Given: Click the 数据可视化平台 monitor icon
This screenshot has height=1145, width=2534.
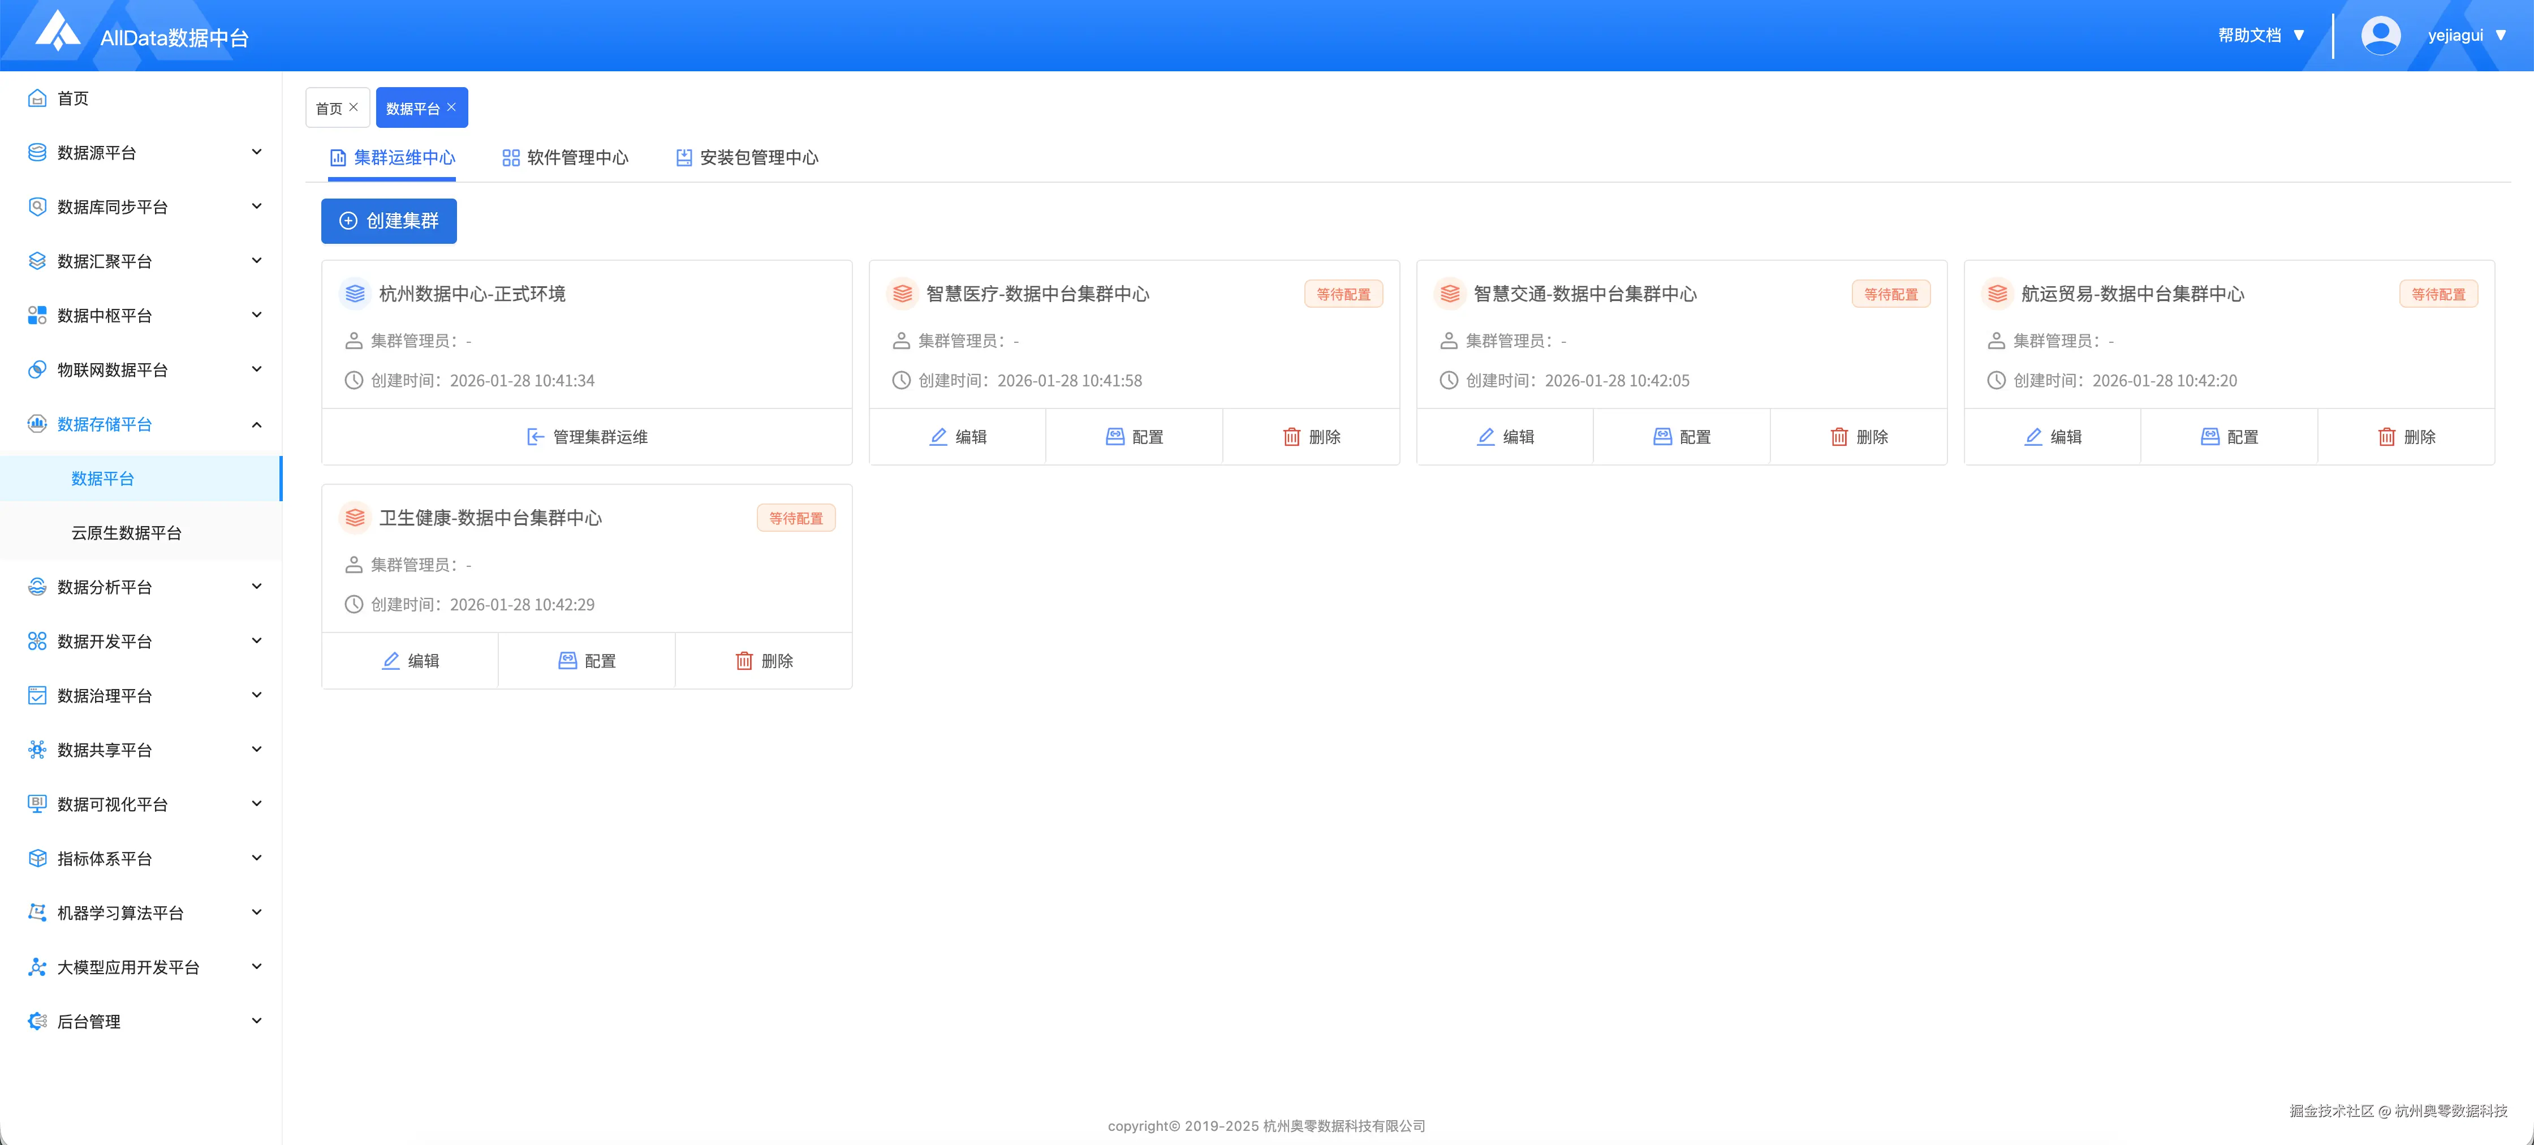Looking at the screenshot, I should point(36,804).
